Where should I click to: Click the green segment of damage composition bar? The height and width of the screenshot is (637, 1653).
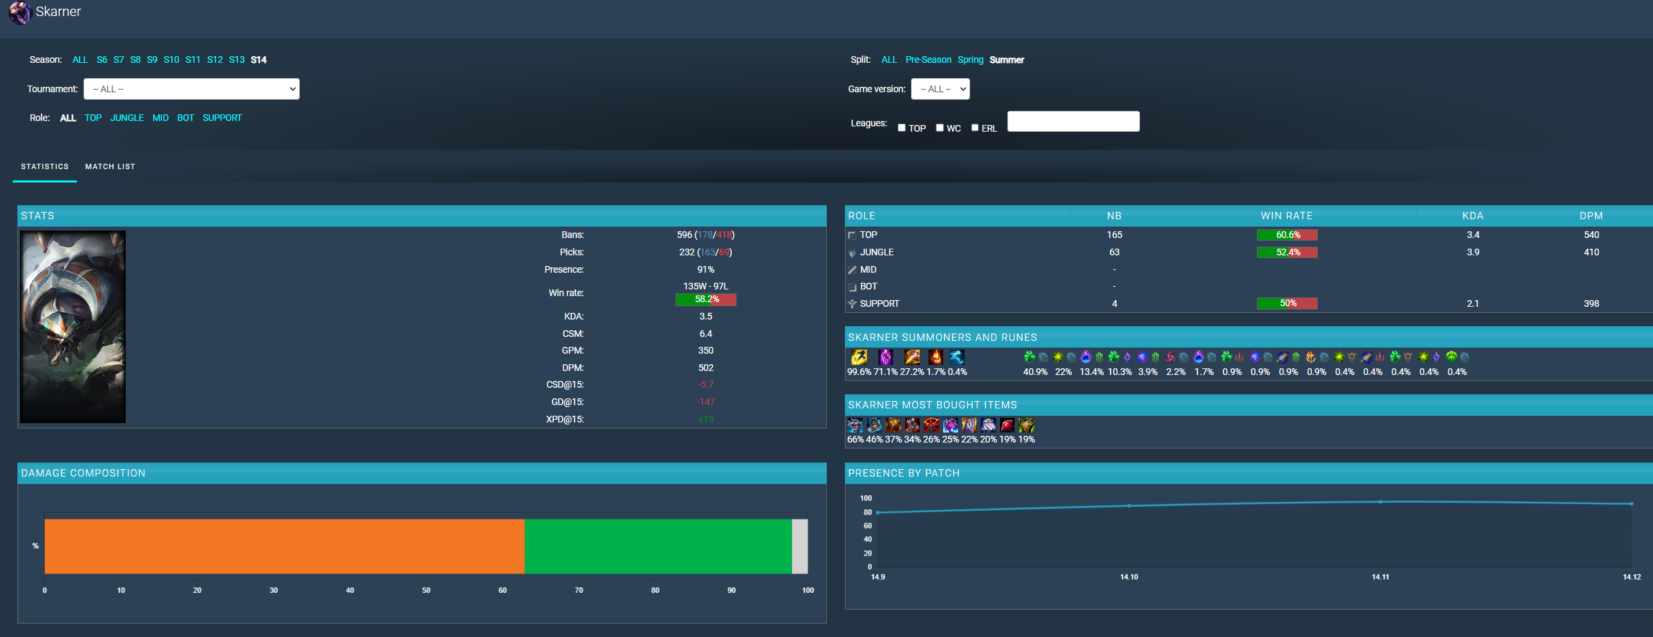pos(658,546)
